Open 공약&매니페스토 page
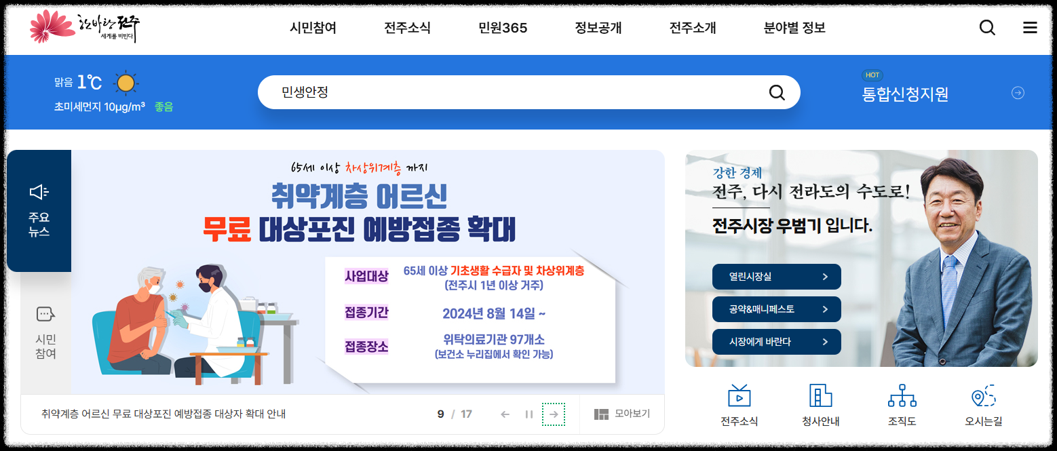Image resolution: width=1057 pixels, height=451 pixels. point(775,309)
